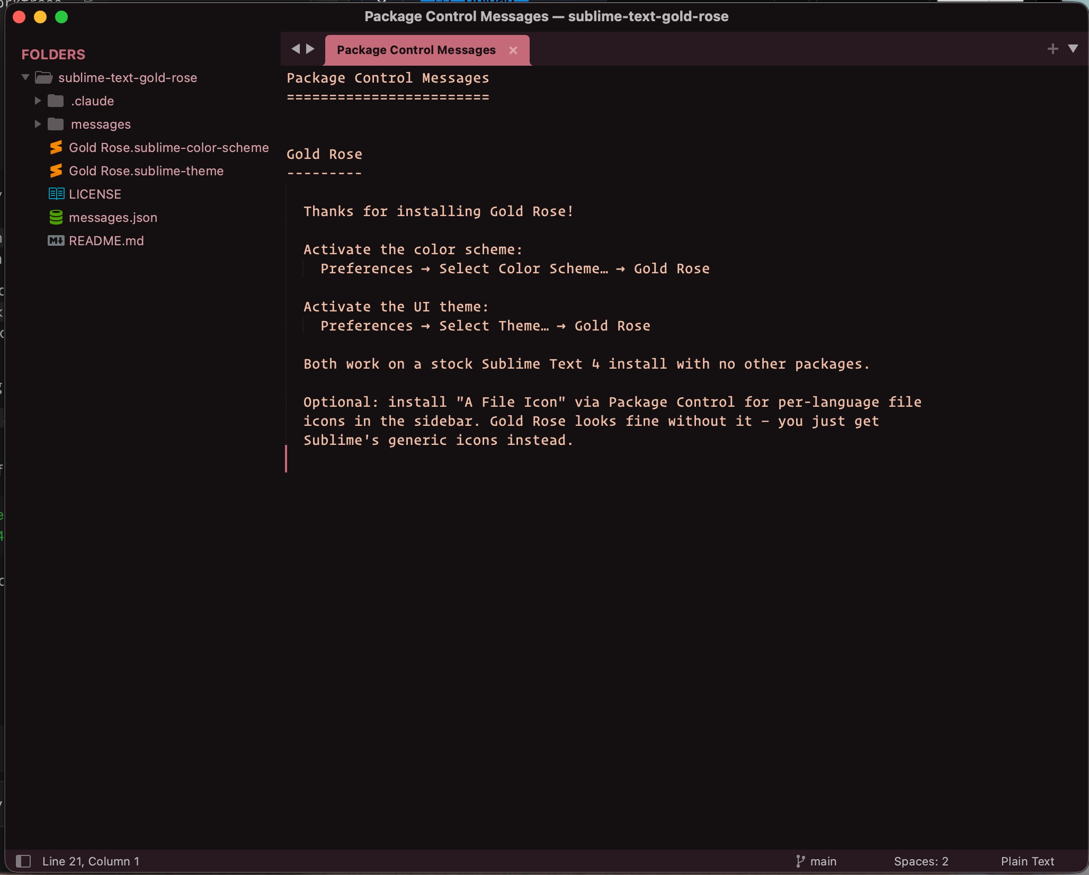This screenshot has width=1089, height=875.
Task: Select the sublime-text-gold-rose folder name
Action: click(x=128, y=77)
